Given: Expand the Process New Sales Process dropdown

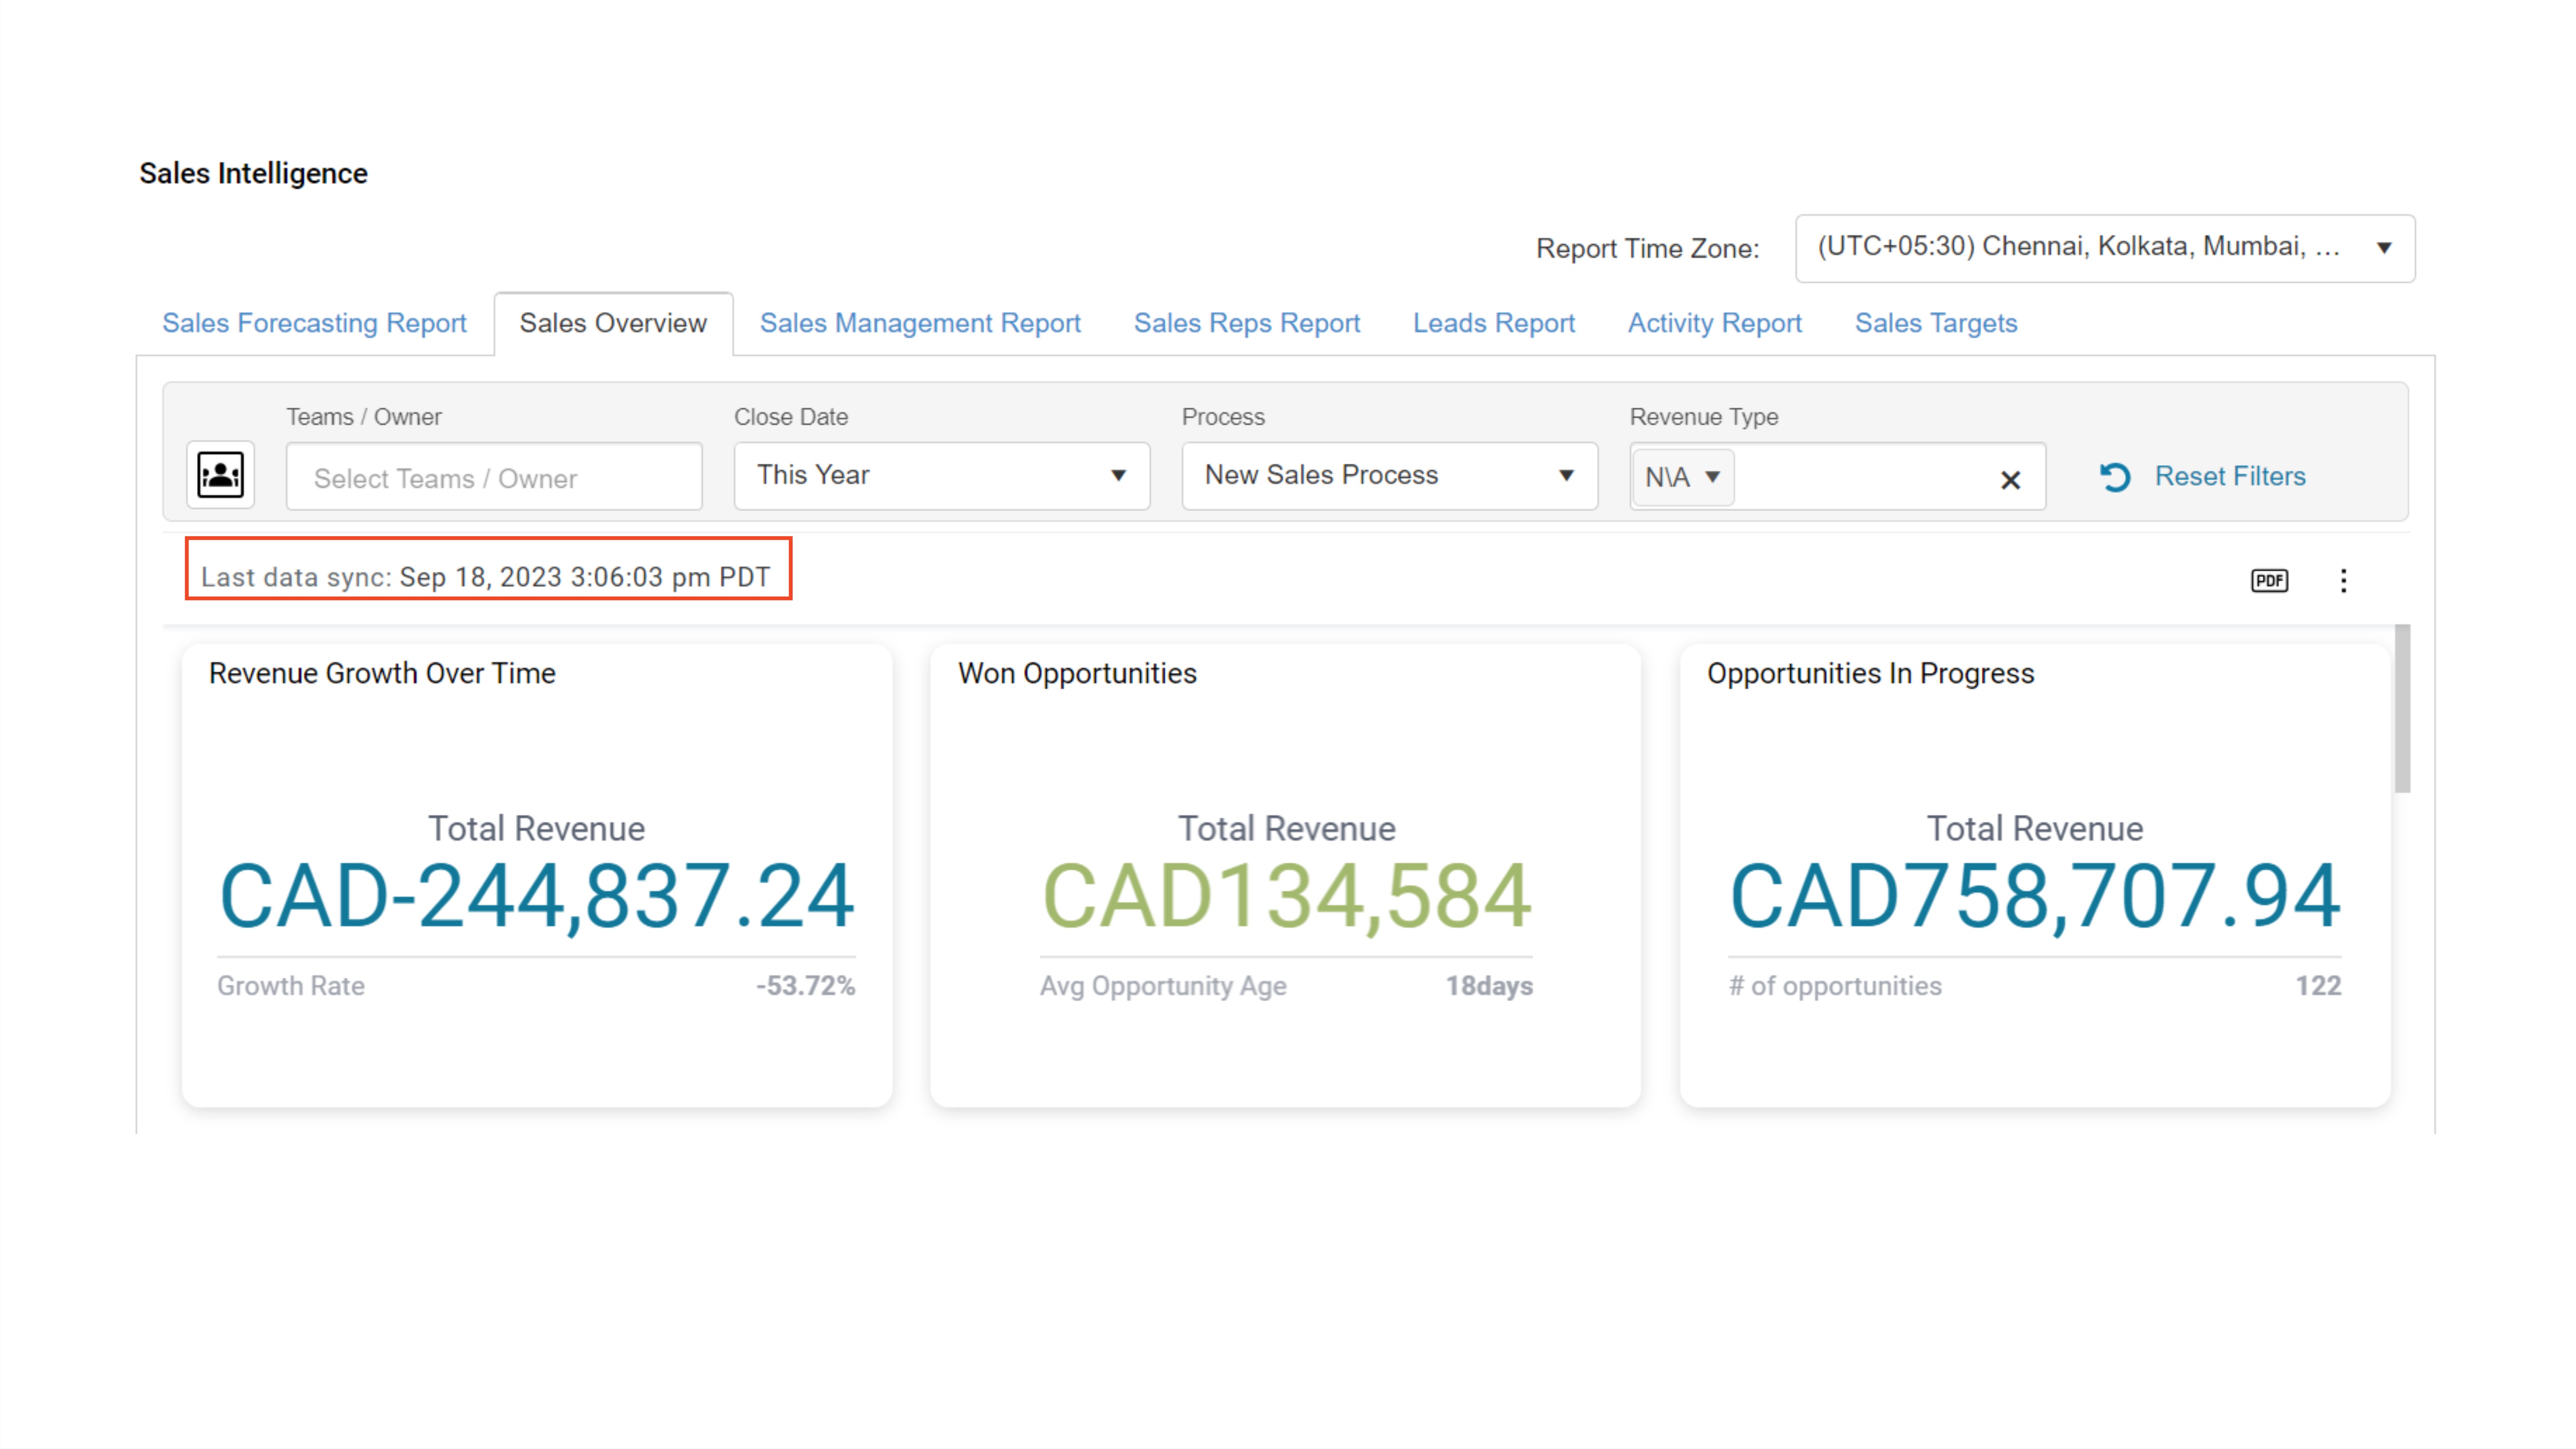Looking at the screenshot, I should coord(1389,476).
